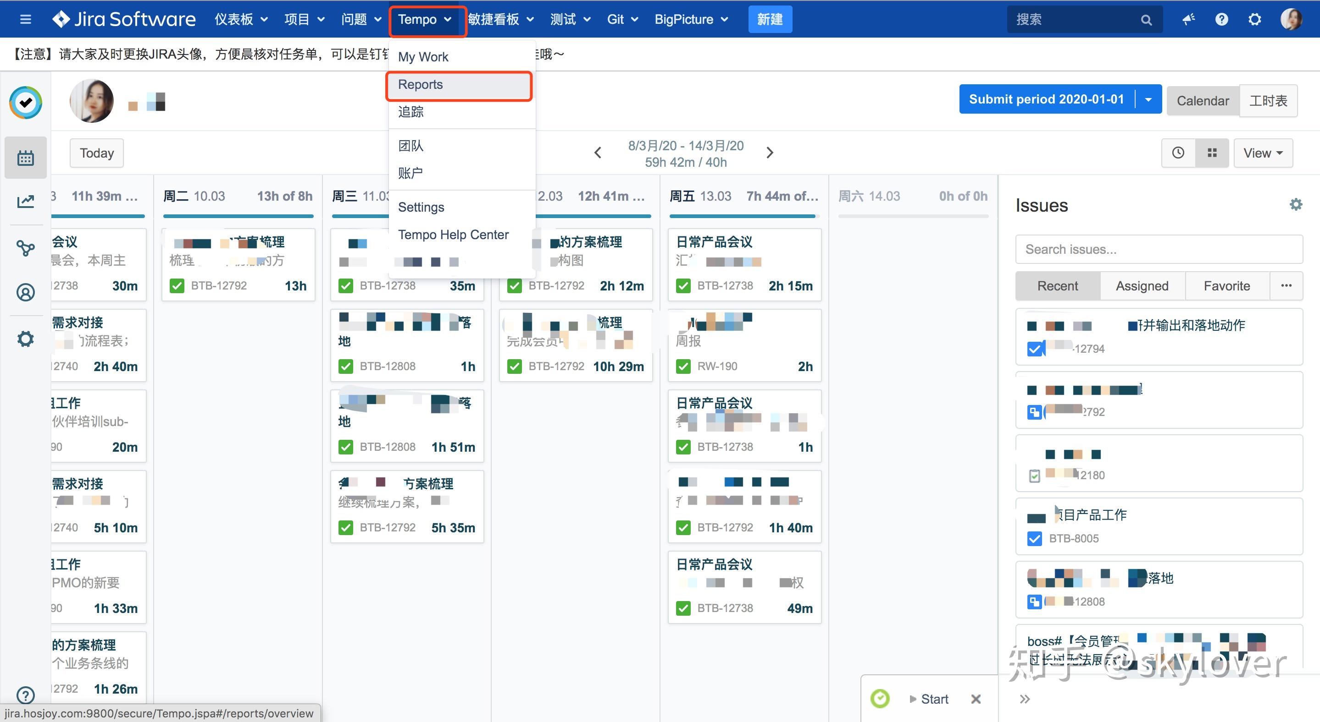Click the clock time view icon
Image resolution: width=1320 pixels, height=722 pixels.
pyautogui.click(x=1178, y=153)
